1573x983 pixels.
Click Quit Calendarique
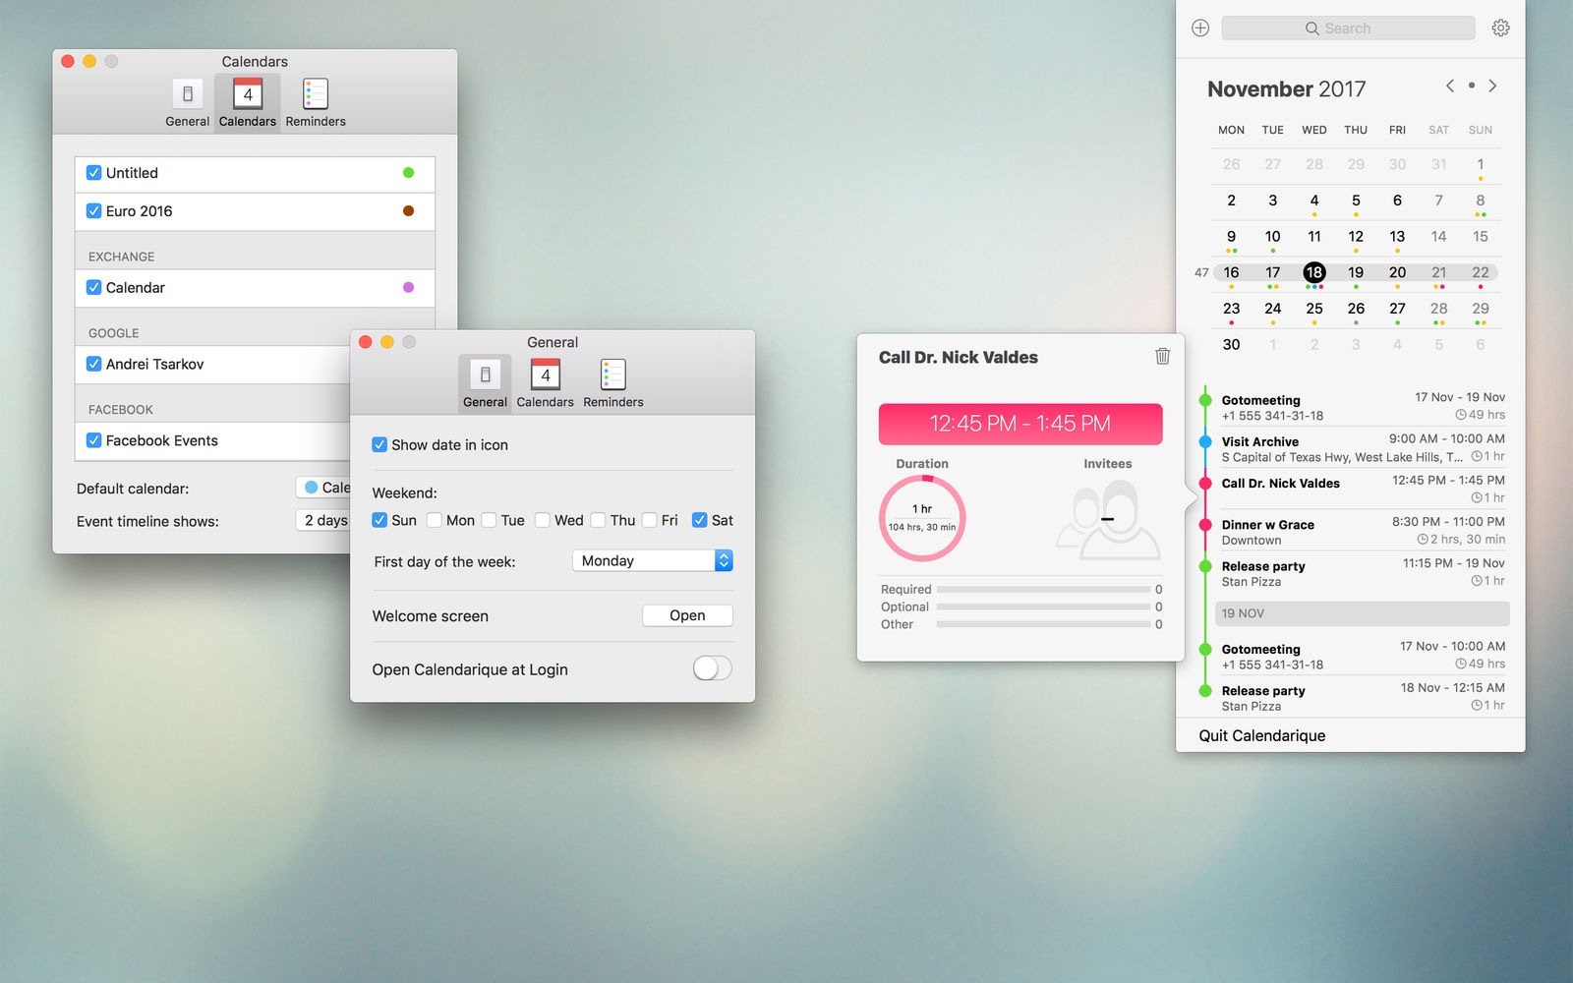pyautogui.click(x=1261, y=735)
